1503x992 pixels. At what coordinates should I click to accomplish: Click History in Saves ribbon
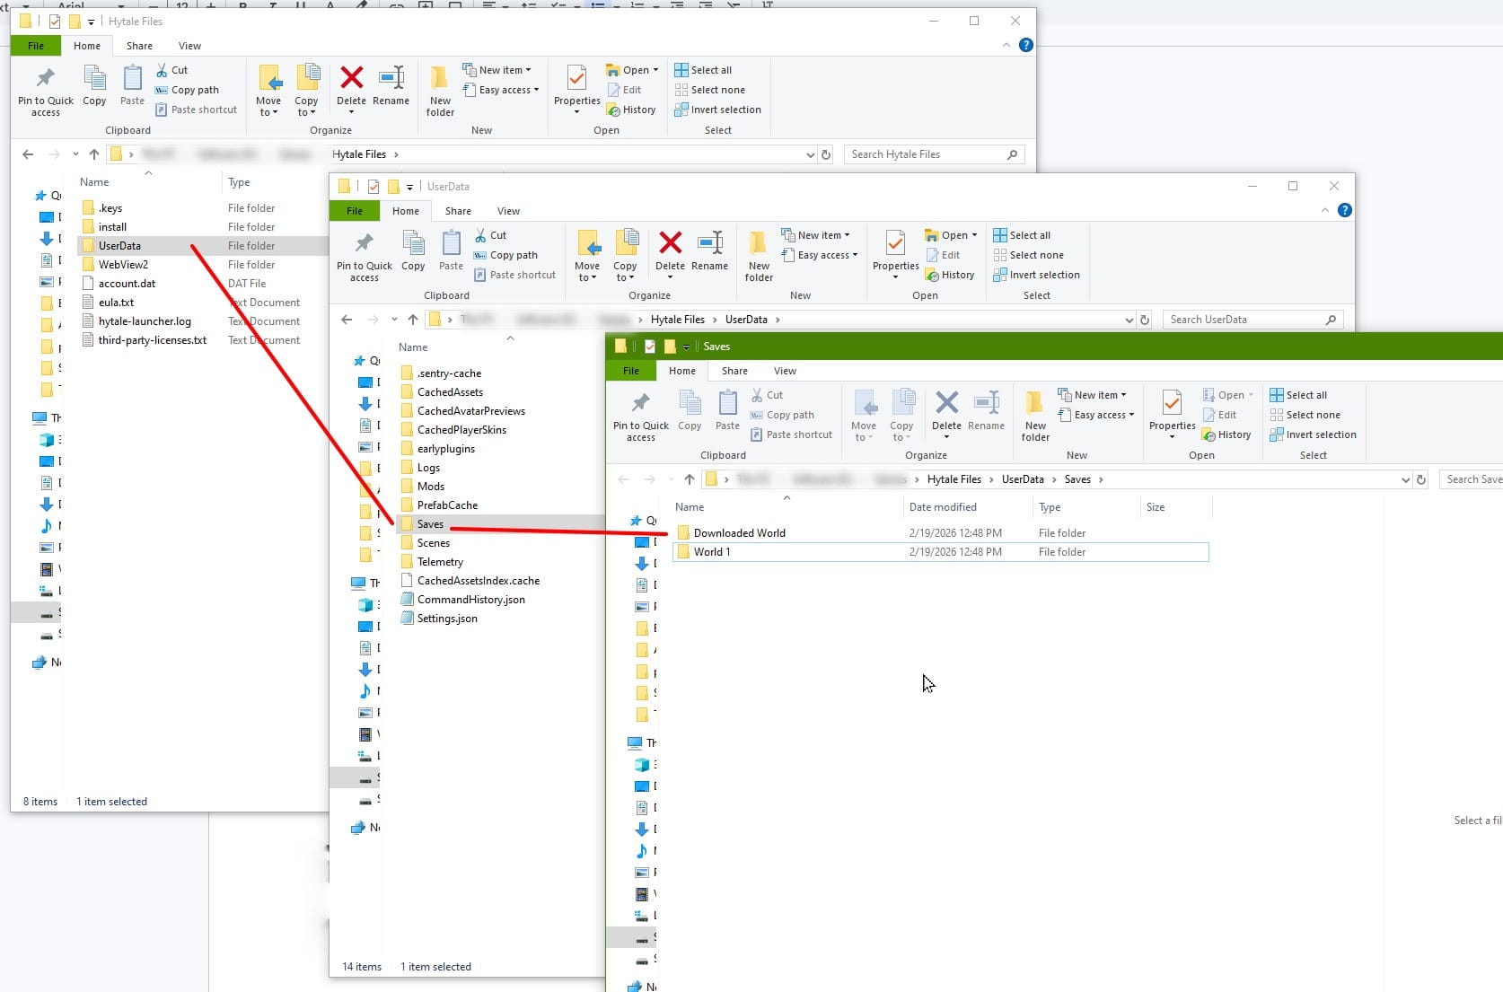pyautogui.click(x=1226, y=435)
